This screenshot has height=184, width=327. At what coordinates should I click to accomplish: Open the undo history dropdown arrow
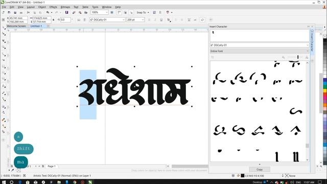52,12
